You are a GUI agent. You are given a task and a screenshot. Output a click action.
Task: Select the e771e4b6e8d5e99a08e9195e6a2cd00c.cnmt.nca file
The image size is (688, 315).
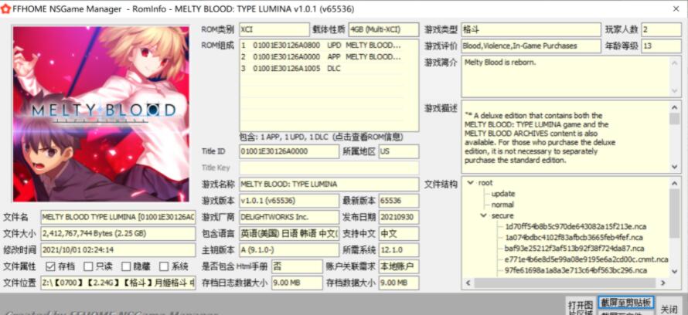click(x=586, y=259)
